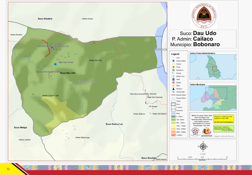Click the Centru Aldeia legend symbol

pos(173,61)
